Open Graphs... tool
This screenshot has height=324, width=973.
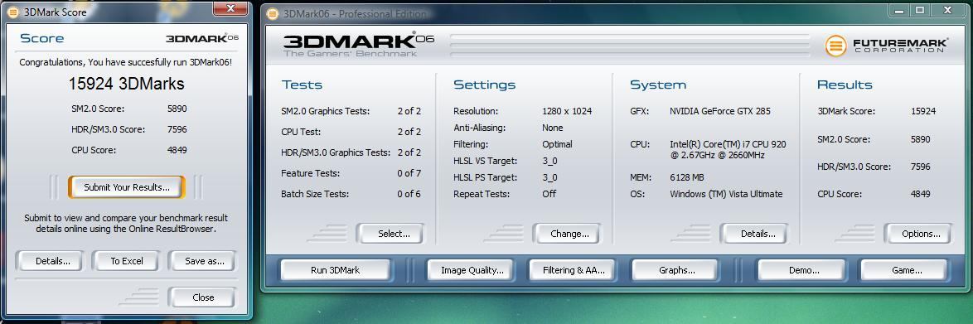pyautogui.click(x=676, y=270)
